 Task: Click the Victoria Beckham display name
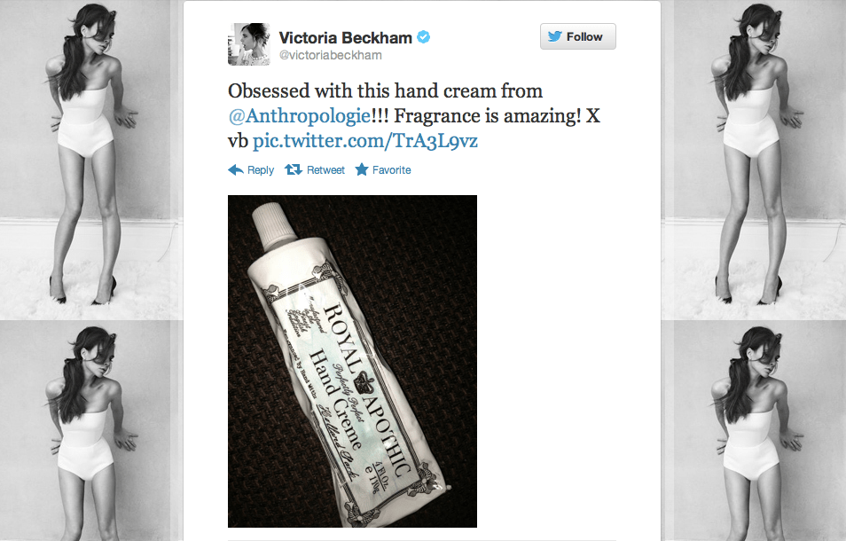(345, 38)
